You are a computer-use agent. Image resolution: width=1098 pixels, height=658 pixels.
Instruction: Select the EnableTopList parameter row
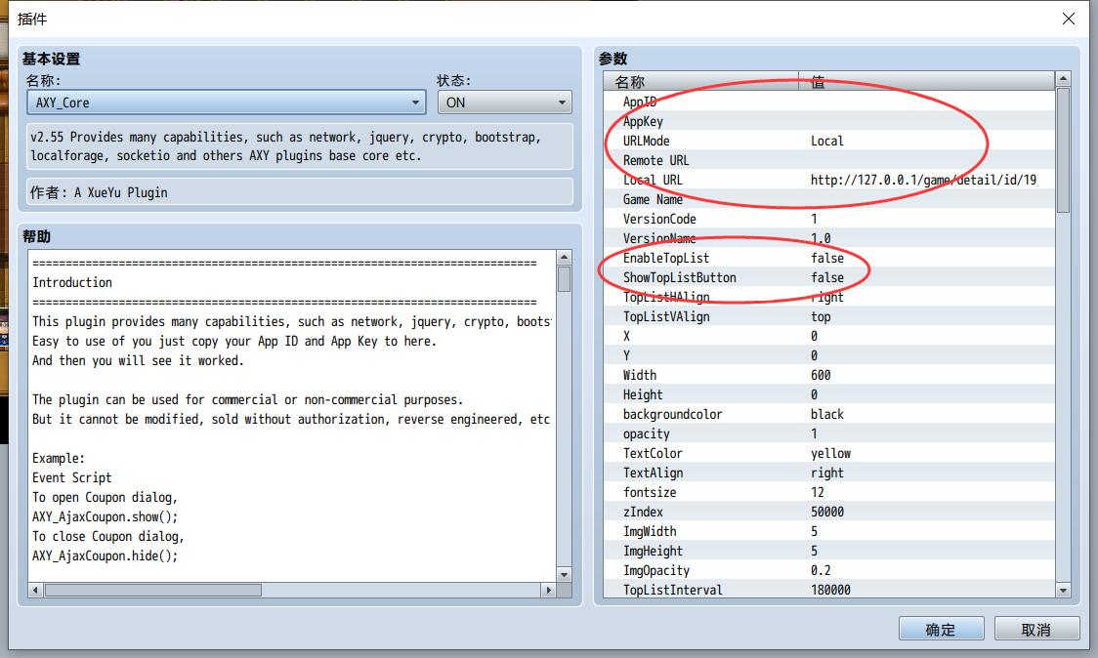coord(829,259)
